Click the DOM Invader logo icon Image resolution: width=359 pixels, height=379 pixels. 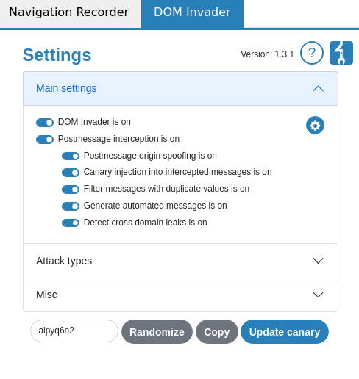coord(341,53)
